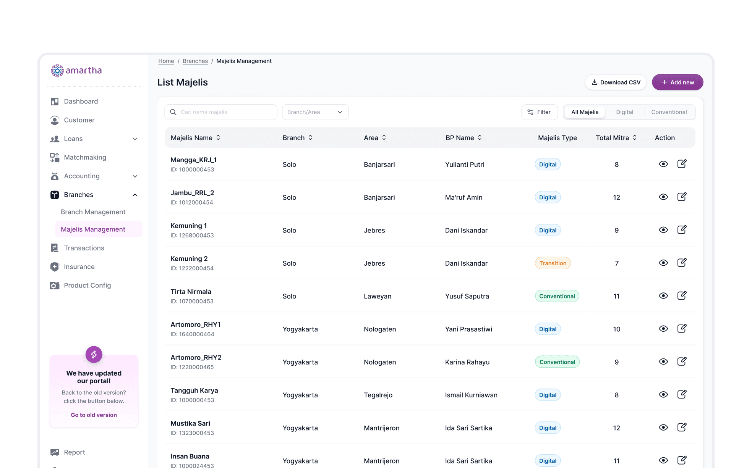Image resolution: width=752 pixels, height=468 pixels.
Task: Switch to the Digital majelis tab
Action: tap(624, 112)
